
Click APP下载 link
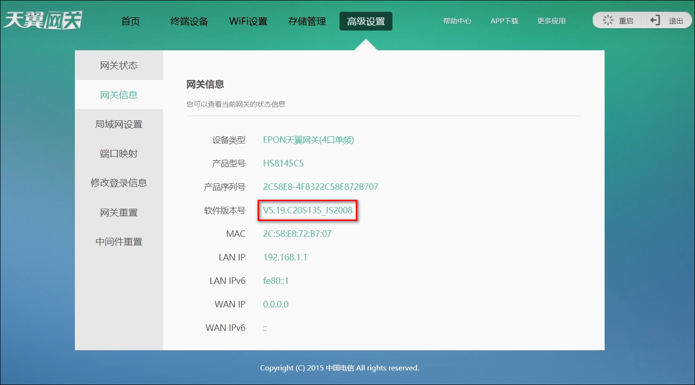(x=504, y=21)
